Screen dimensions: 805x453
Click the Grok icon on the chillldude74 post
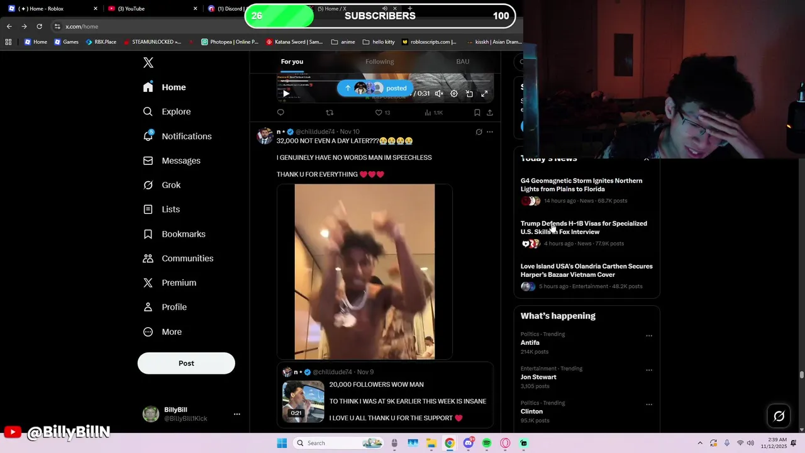pyautogui.click(x=479, y=132)
